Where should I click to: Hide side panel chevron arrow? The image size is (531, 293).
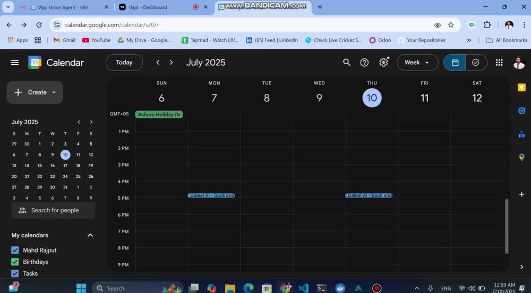[521, 267]
